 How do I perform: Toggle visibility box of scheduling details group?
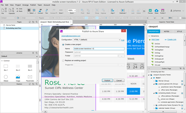(x=182, y=93)
